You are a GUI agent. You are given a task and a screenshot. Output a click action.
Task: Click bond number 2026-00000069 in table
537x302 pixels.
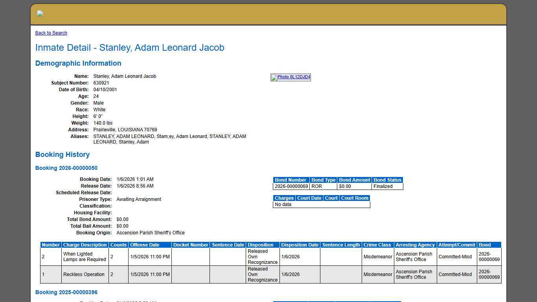pyautogui.click(x=291, y=186)
